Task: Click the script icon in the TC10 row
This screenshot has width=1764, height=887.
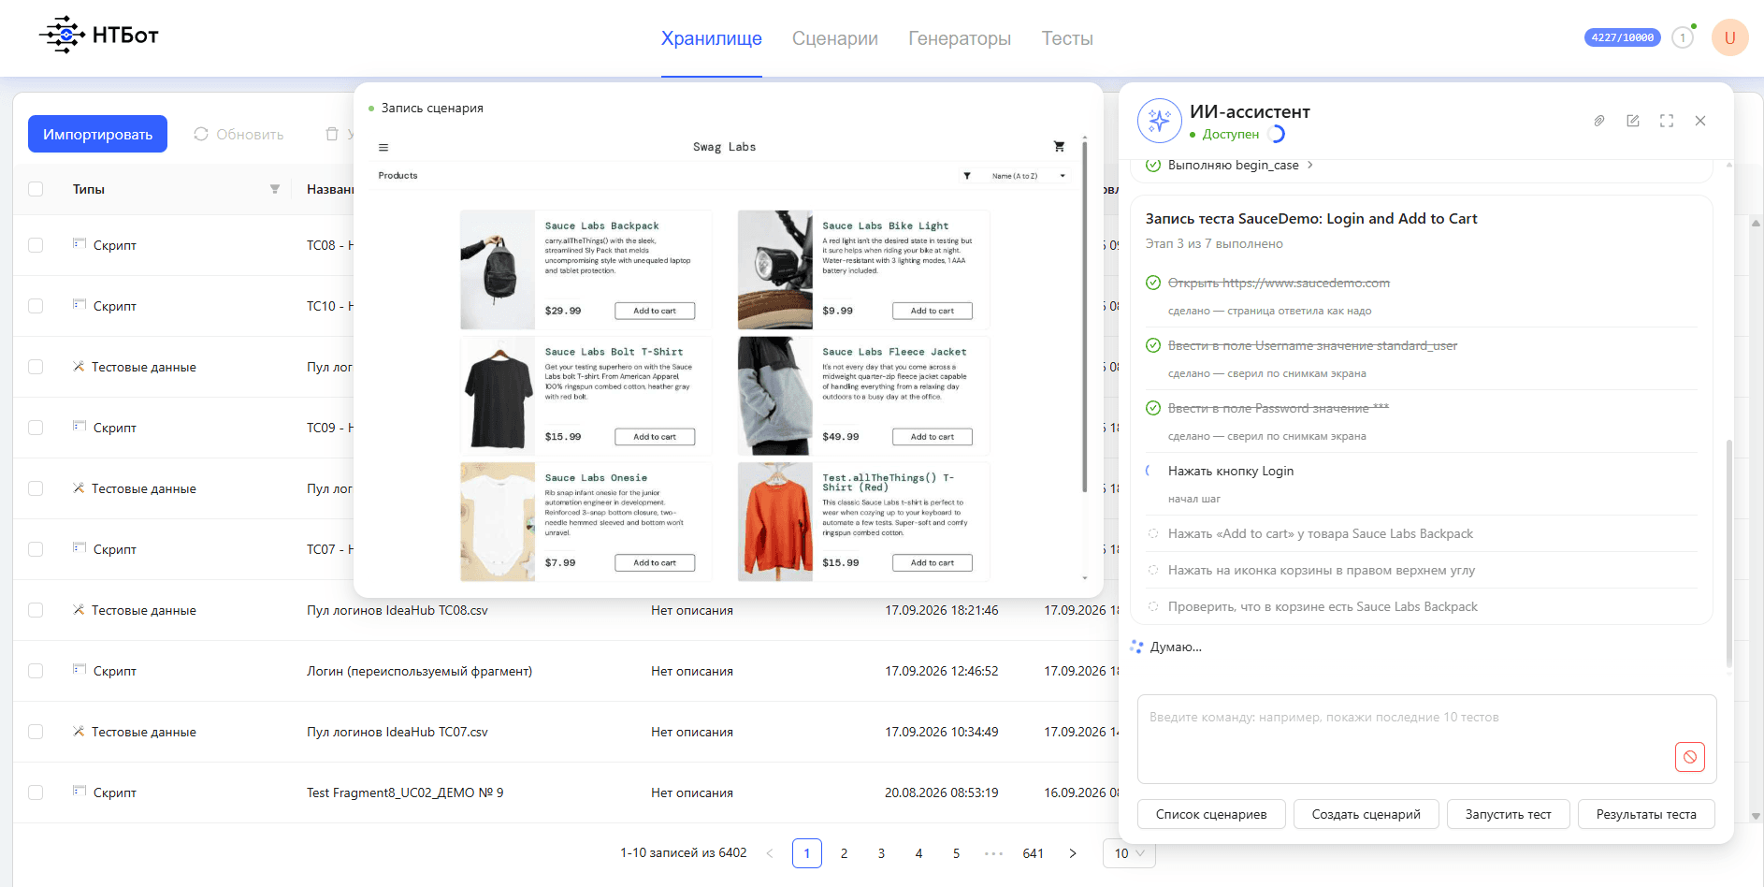Action: pos(80,305)
